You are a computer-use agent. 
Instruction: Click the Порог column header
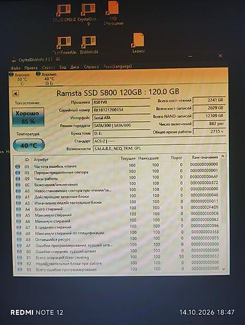(176, 158)
